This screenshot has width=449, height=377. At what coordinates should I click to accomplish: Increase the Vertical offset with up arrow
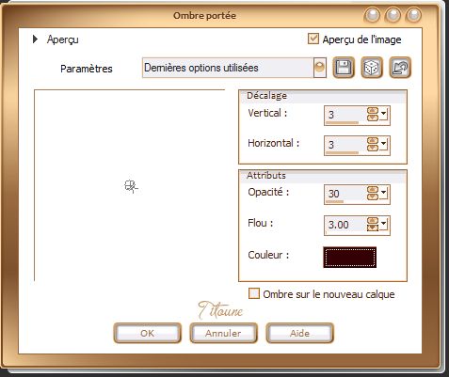coord(373,110)
